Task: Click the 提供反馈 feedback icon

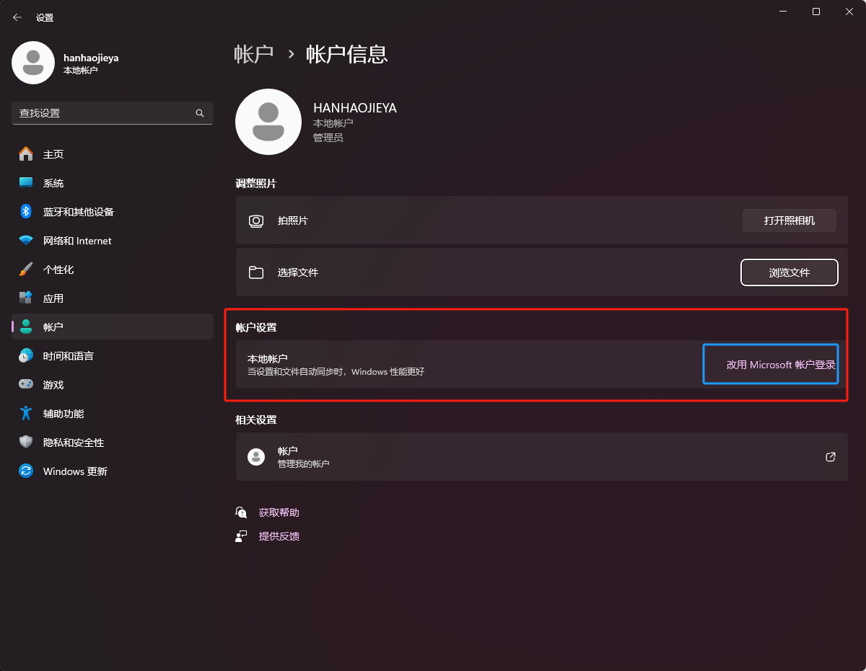Action: tap(241, 536)
